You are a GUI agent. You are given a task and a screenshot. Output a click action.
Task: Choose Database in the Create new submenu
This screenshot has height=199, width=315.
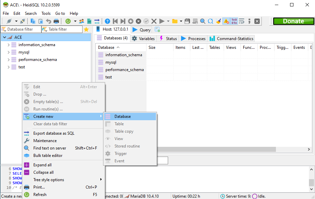(x=130, y=117)
